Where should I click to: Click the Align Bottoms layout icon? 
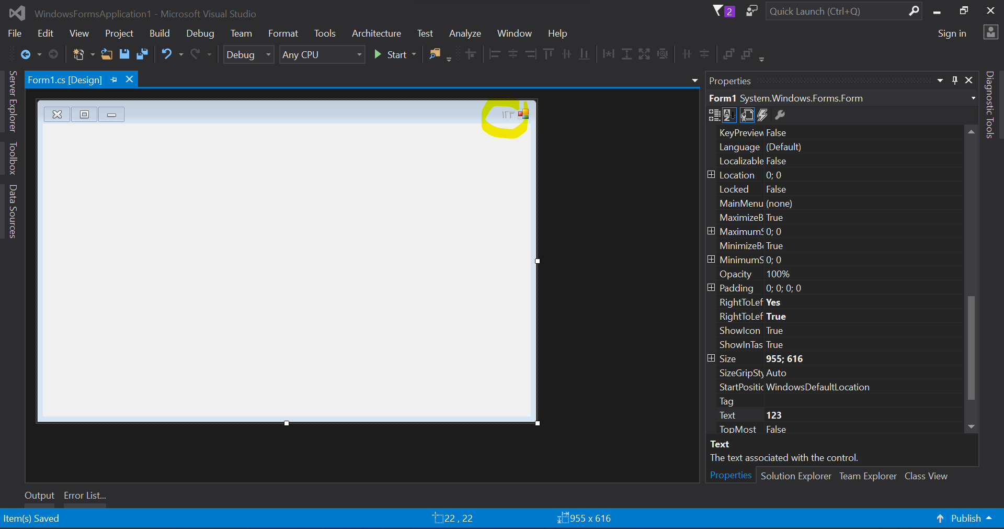[584, 54]
